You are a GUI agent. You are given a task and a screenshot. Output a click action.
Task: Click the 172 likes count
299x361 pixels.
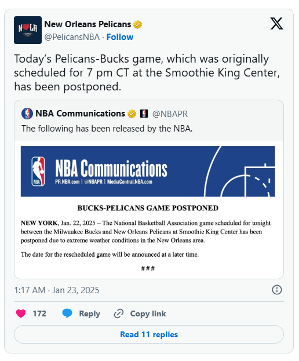39,313
